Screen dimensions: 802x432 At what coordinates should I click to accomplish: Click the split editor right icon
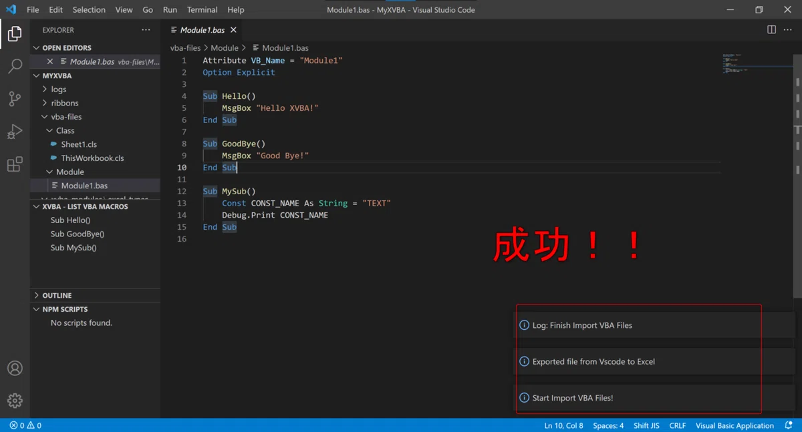point(771,30)
